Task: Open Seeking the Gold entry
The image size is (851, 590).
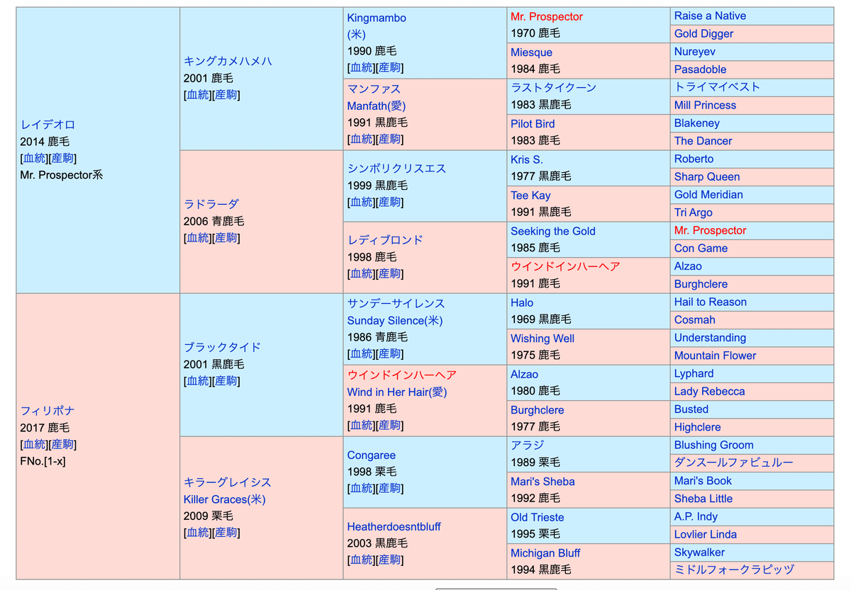Action: (552, 231)
